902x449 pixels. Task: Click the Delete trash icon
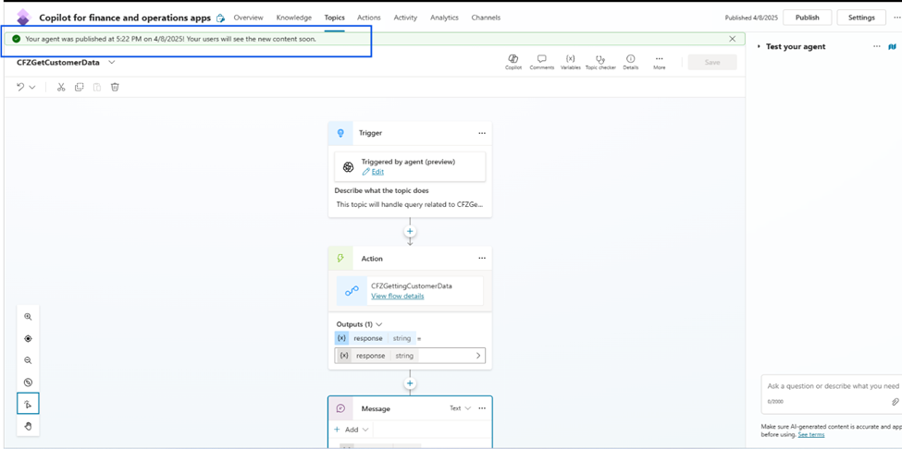115,87
